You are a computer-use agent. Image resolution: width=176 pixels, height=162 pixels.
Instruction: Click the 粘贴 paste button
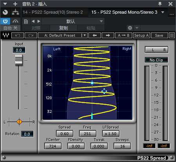pos(91,28)
